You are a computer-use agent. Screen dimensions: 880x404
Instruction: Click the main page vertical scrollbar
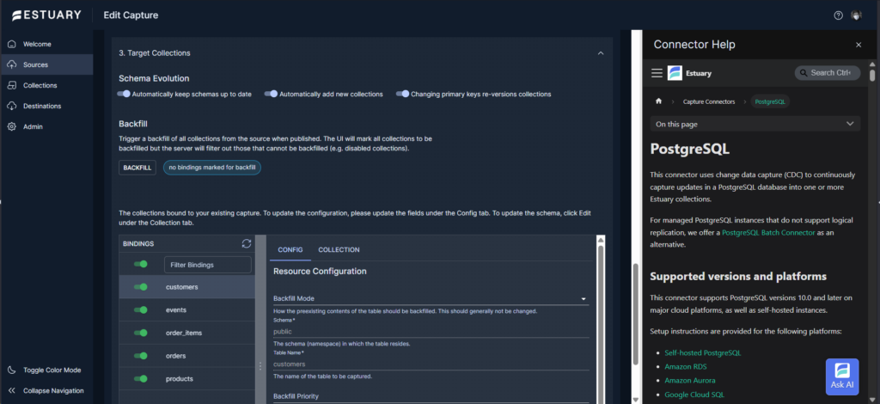636,315
